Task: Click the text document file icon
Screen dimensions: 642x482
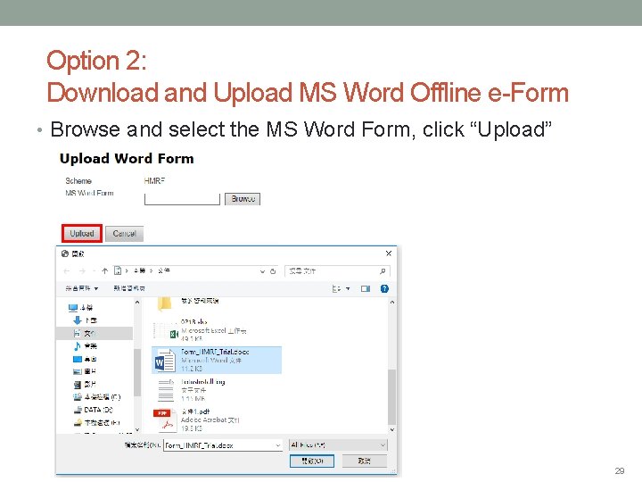Action: (x=166, y=391)
